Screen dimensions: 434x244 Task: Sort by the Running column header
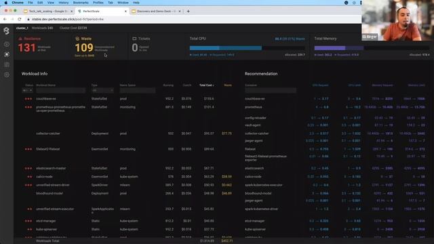[168, 85]
